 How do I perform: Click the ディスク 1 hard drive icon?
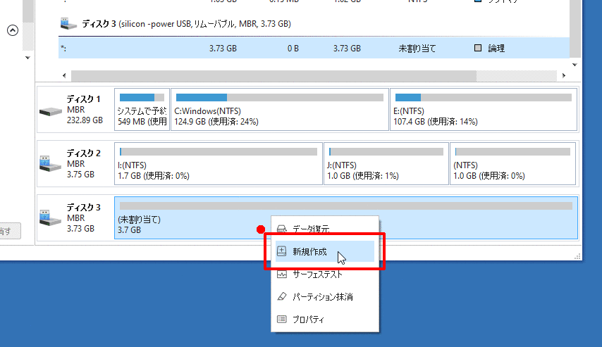[50, 111]
